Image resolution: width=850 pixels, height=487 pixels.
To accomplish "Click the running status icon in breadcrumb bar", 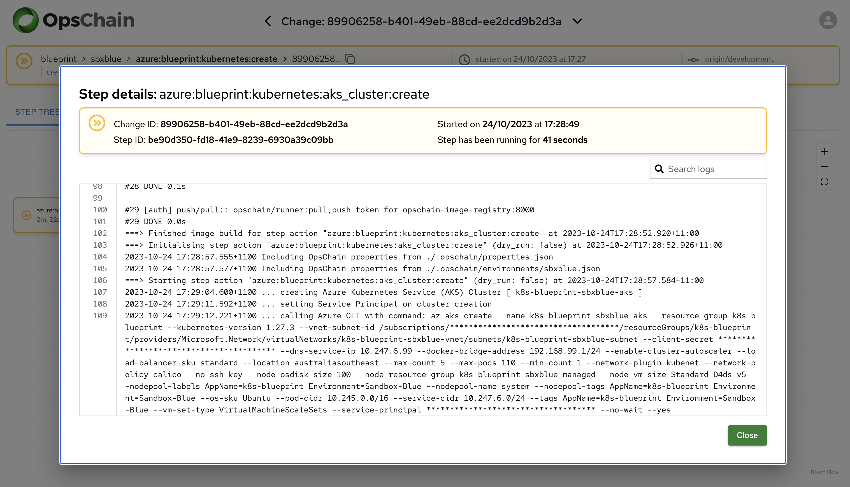I will tap(24, 61).
